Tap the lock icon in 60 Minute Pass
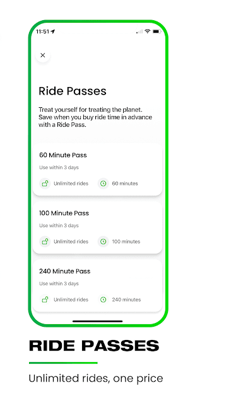This screenshot has width=231, height=410. coord(45,184)
